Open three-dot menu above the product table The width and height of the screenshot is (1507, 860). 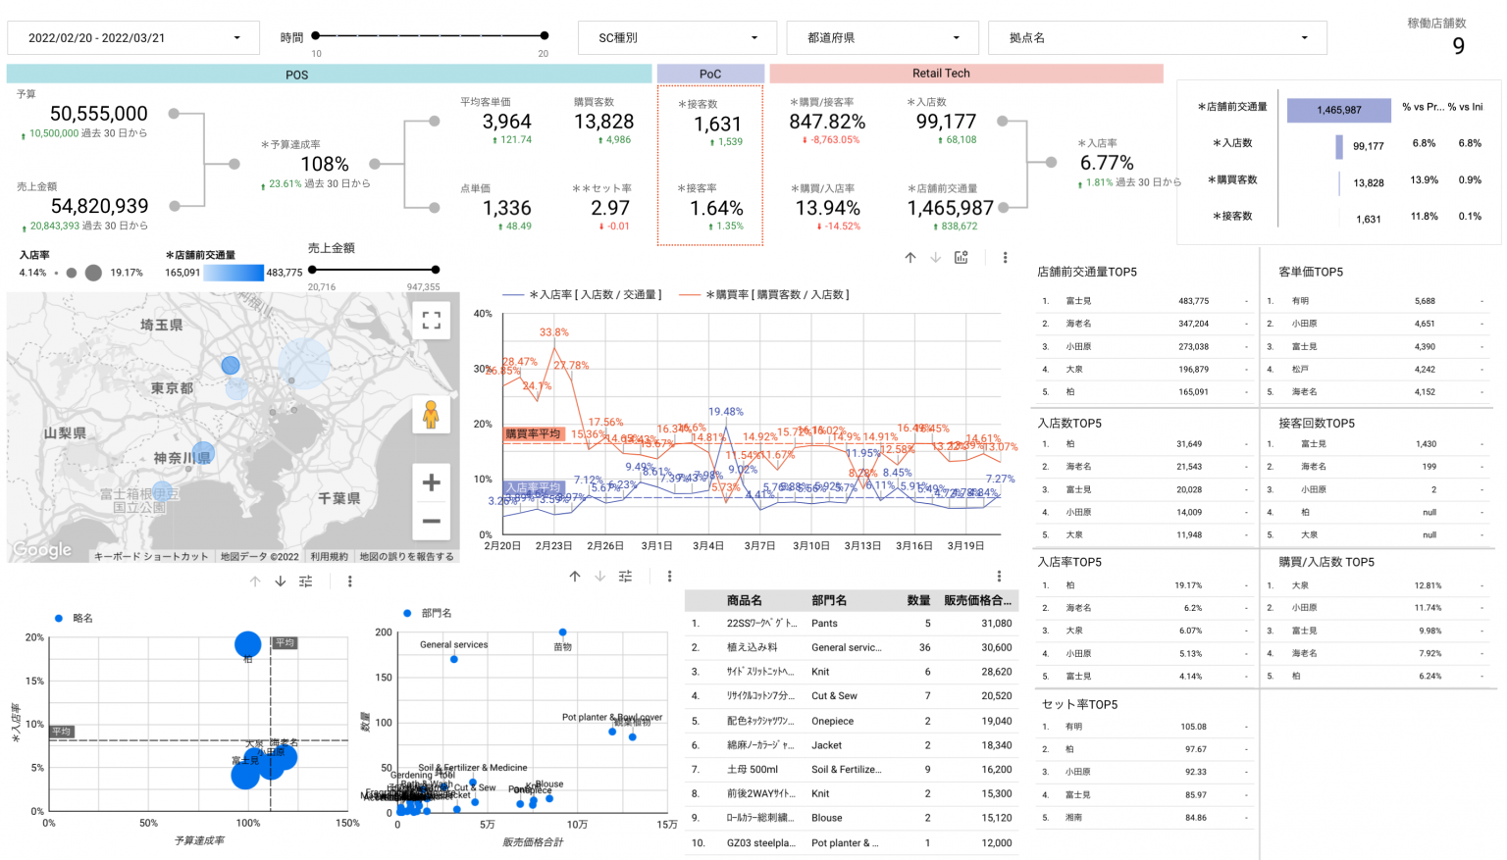(x=999, y=577)
